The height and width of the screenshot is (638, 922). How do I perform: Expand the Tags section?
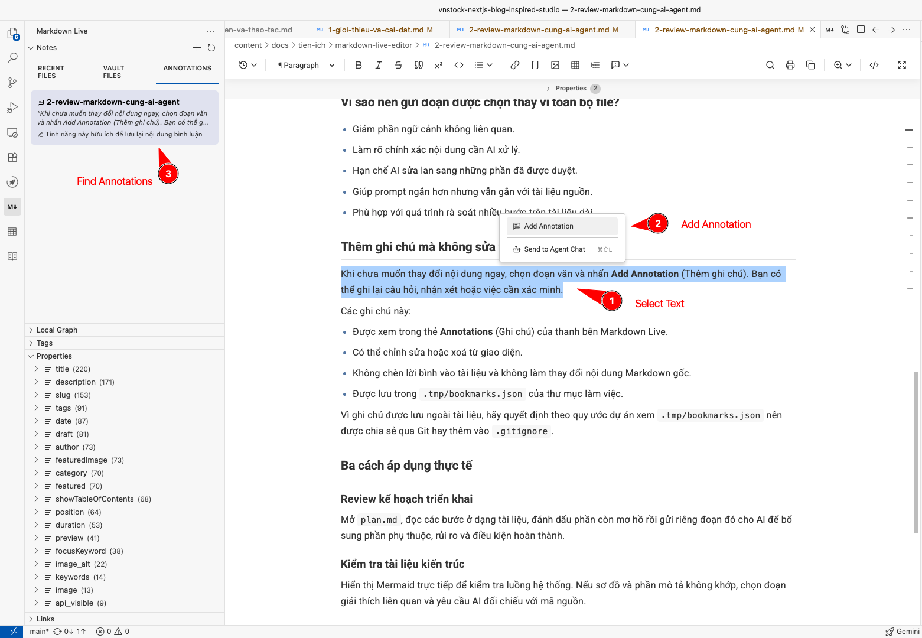point(125,343)
